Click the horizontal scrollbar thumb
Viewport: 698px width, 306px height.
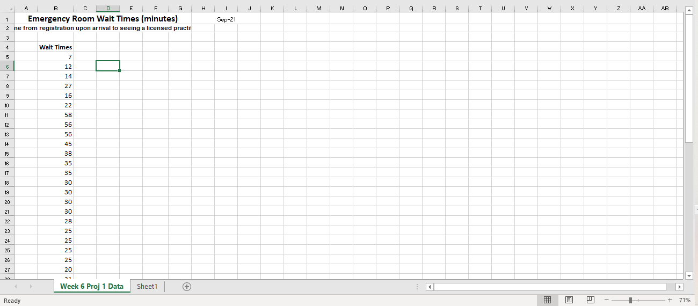(x=550, y=287)
